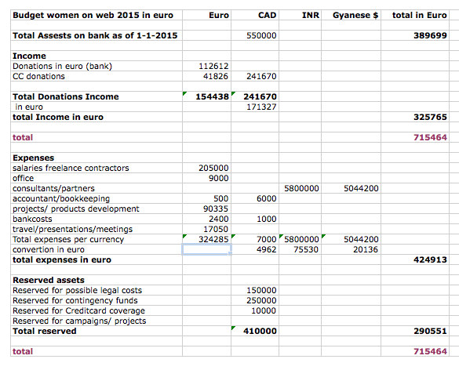Click the Total Donations Income Euro cell 154438
The height and width of the screenshot is (370, 459).
pyautogui.click(x=206, y=96)
